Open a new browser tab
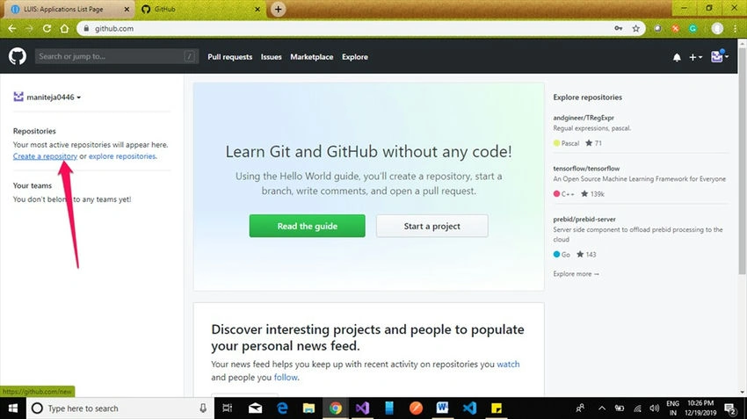The height and width of the screenshot is (419, 747). coord(278,9)
